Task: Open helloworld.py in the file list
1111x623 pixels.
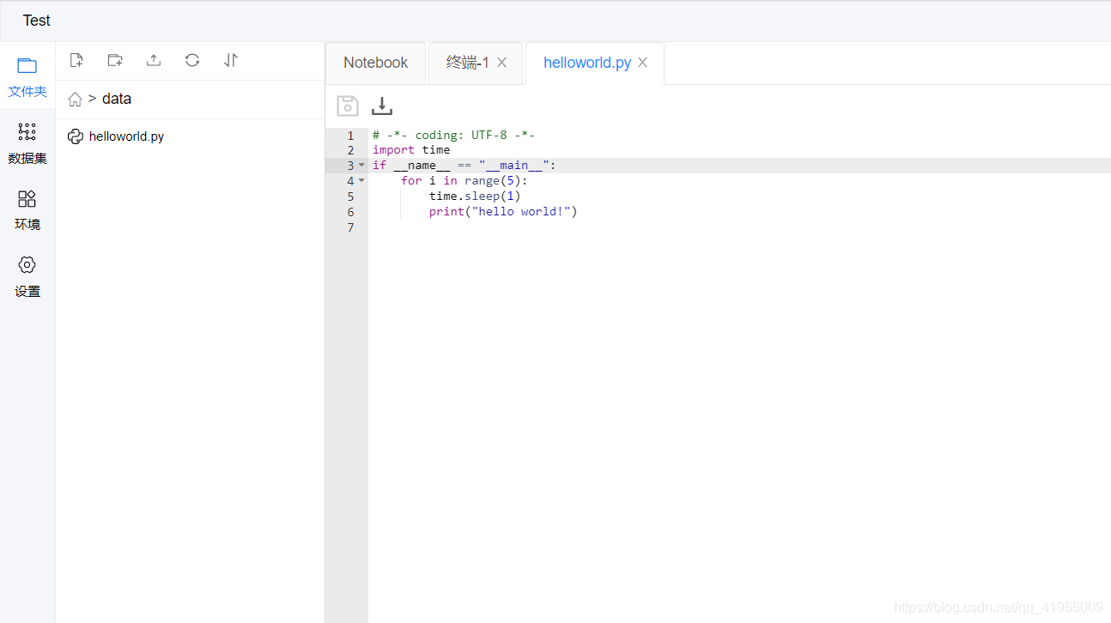Action: 126,136
